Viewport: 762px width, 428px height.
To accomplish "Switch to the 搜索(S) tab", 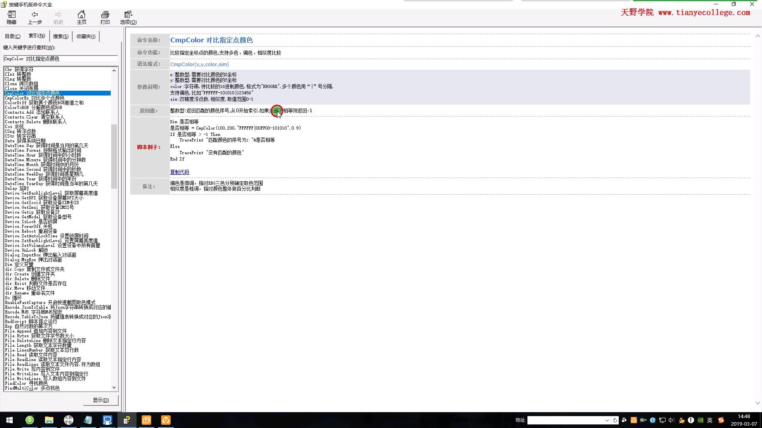I will coord(61,36).
